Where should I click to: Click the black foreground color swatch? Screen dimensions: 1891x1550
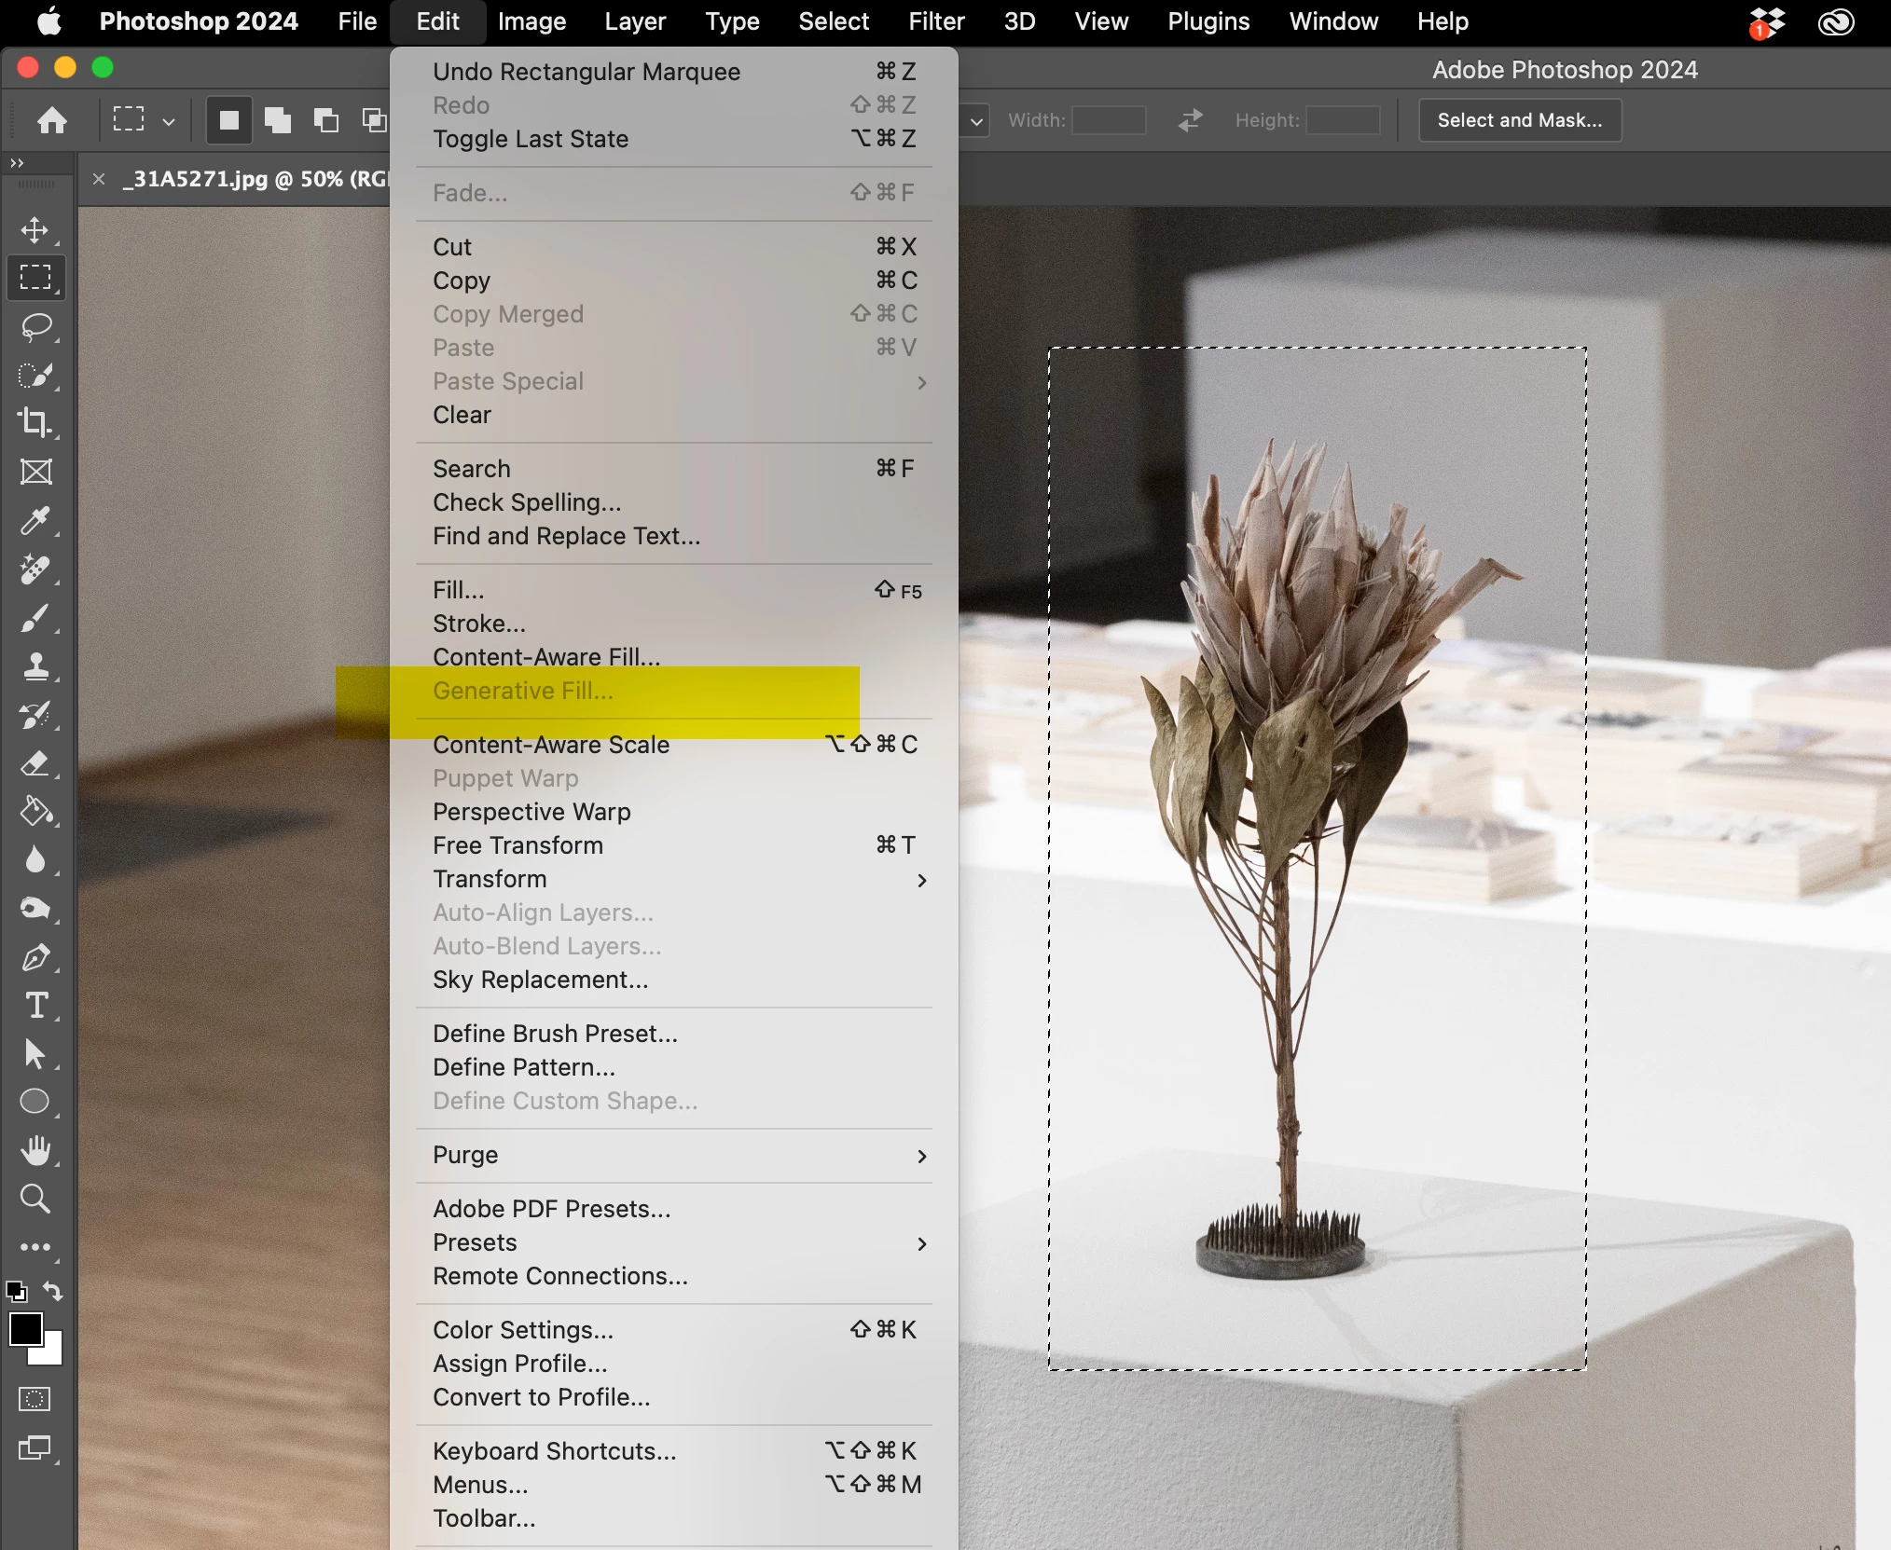point(25,1328)
